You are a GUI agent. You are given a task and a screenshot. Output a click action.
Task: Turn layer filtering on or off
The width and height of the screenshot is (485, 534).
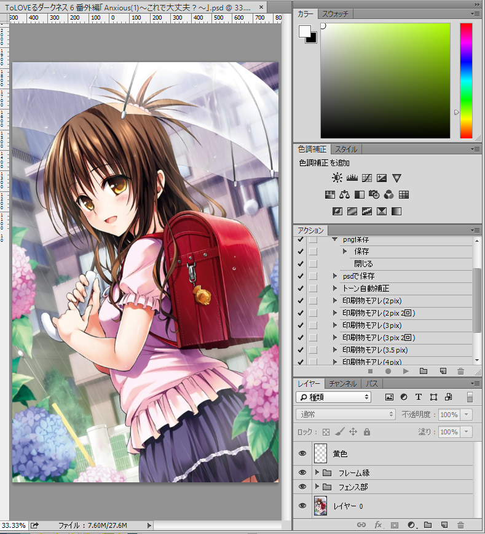coord(470,397)
